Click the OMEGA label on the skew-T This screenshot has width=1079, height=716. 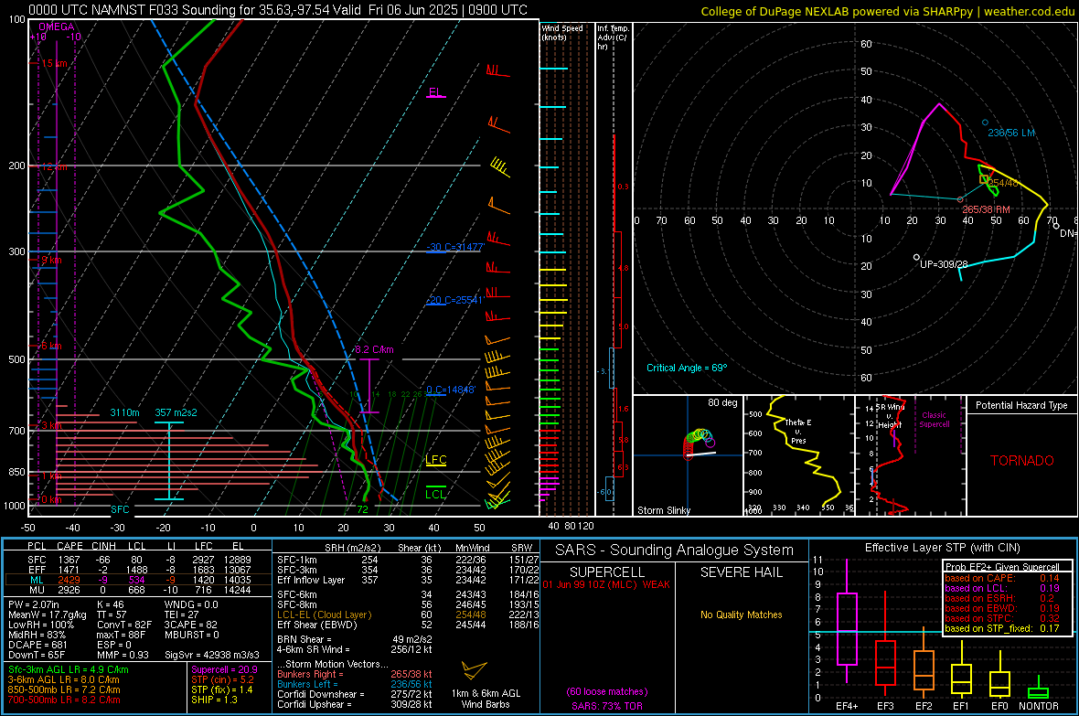[x=57, y=27]
